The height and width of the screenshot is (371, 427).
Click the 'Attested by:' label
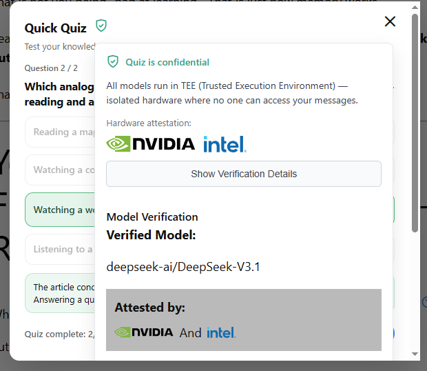[x=149, y=308]
